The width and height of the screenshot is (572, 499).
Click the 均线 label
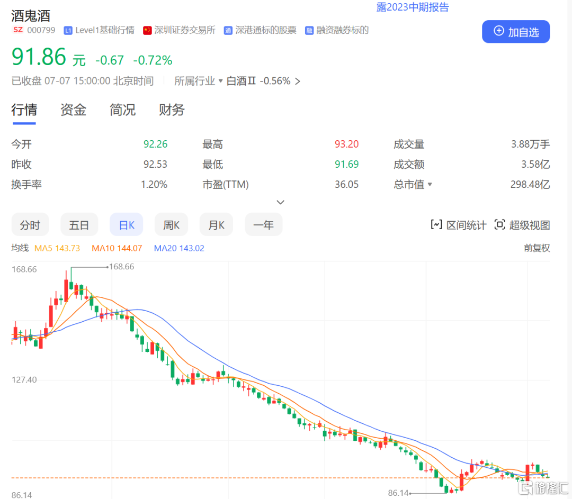click(20, 248)
